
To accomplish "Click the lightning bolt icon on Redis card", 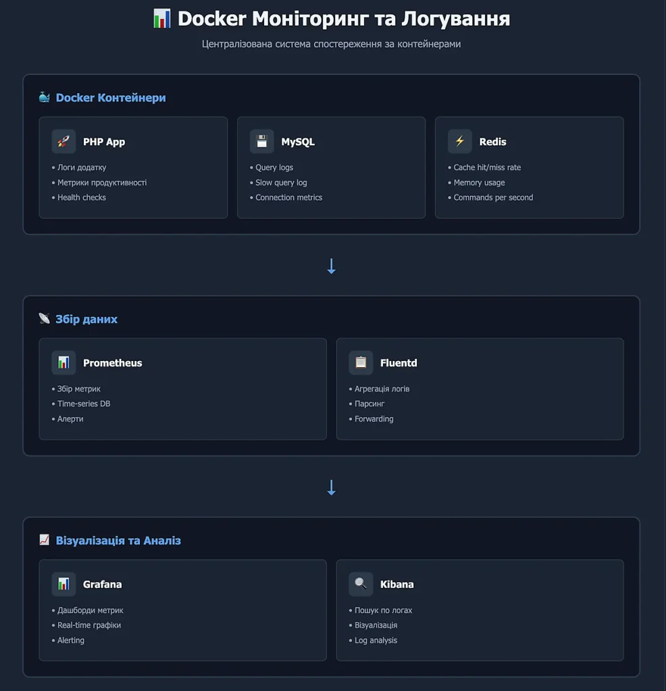I will 459,142.
